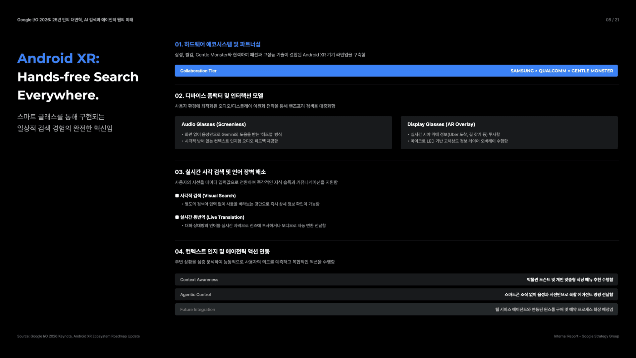Click the '대화 상대방의 언어를' bullet line

point(255,226)
